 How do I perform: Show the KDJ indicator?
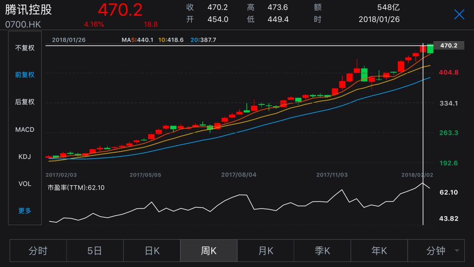25,157
